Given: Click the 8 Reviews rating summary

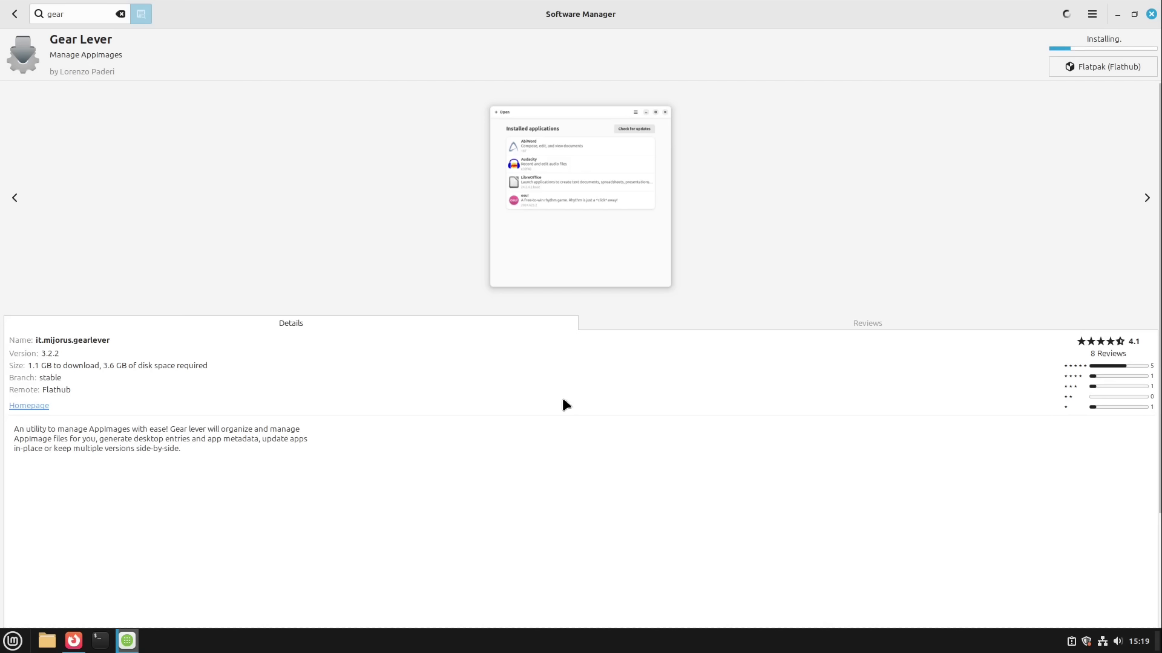Looking at the screenshot, I should pos(1108,353).
